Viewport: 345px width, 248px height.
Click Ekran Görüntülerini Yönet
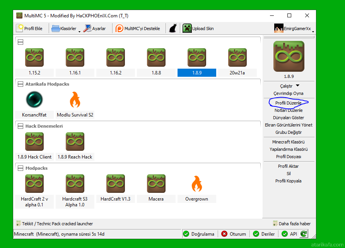(289, 125)
